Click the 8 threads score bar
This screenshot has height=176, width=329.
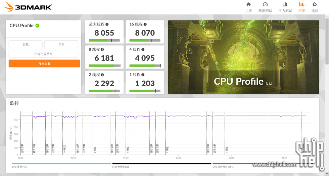(104, 65)
